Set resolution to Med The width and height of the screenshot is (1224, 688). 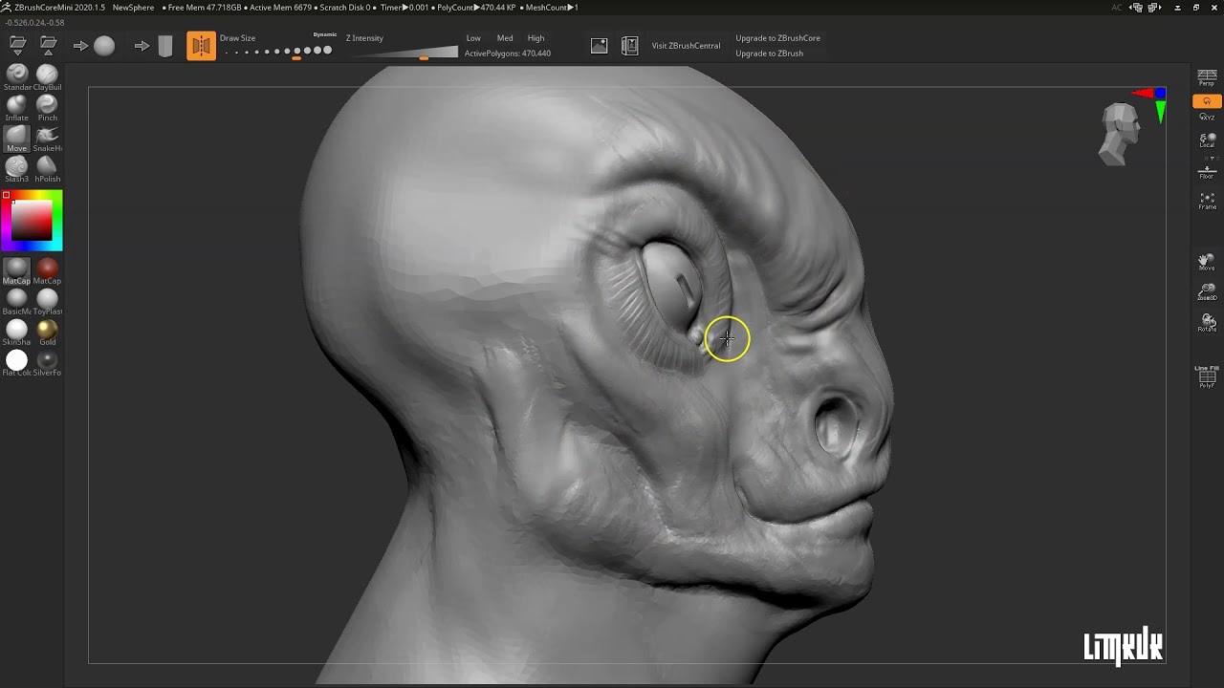pyautogui.click(x=505, y=38)
